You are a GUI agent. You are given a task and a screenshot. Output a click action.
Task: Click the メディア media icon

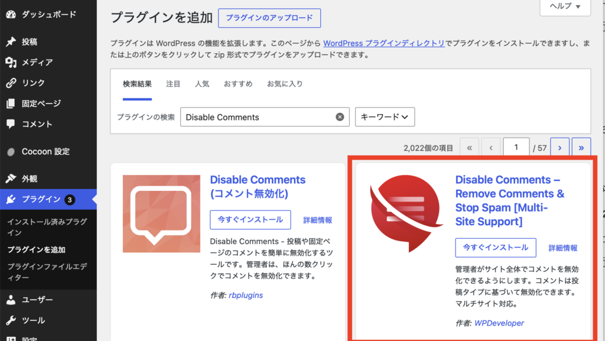click(11, 62)
